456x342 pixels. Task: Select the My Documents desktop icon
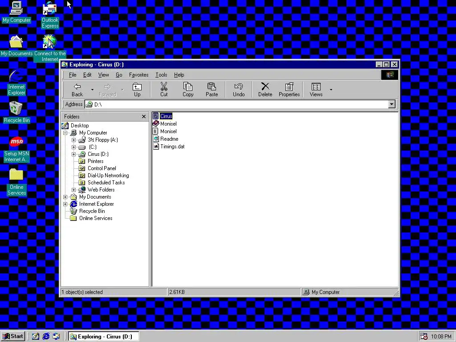pos(16,46)
